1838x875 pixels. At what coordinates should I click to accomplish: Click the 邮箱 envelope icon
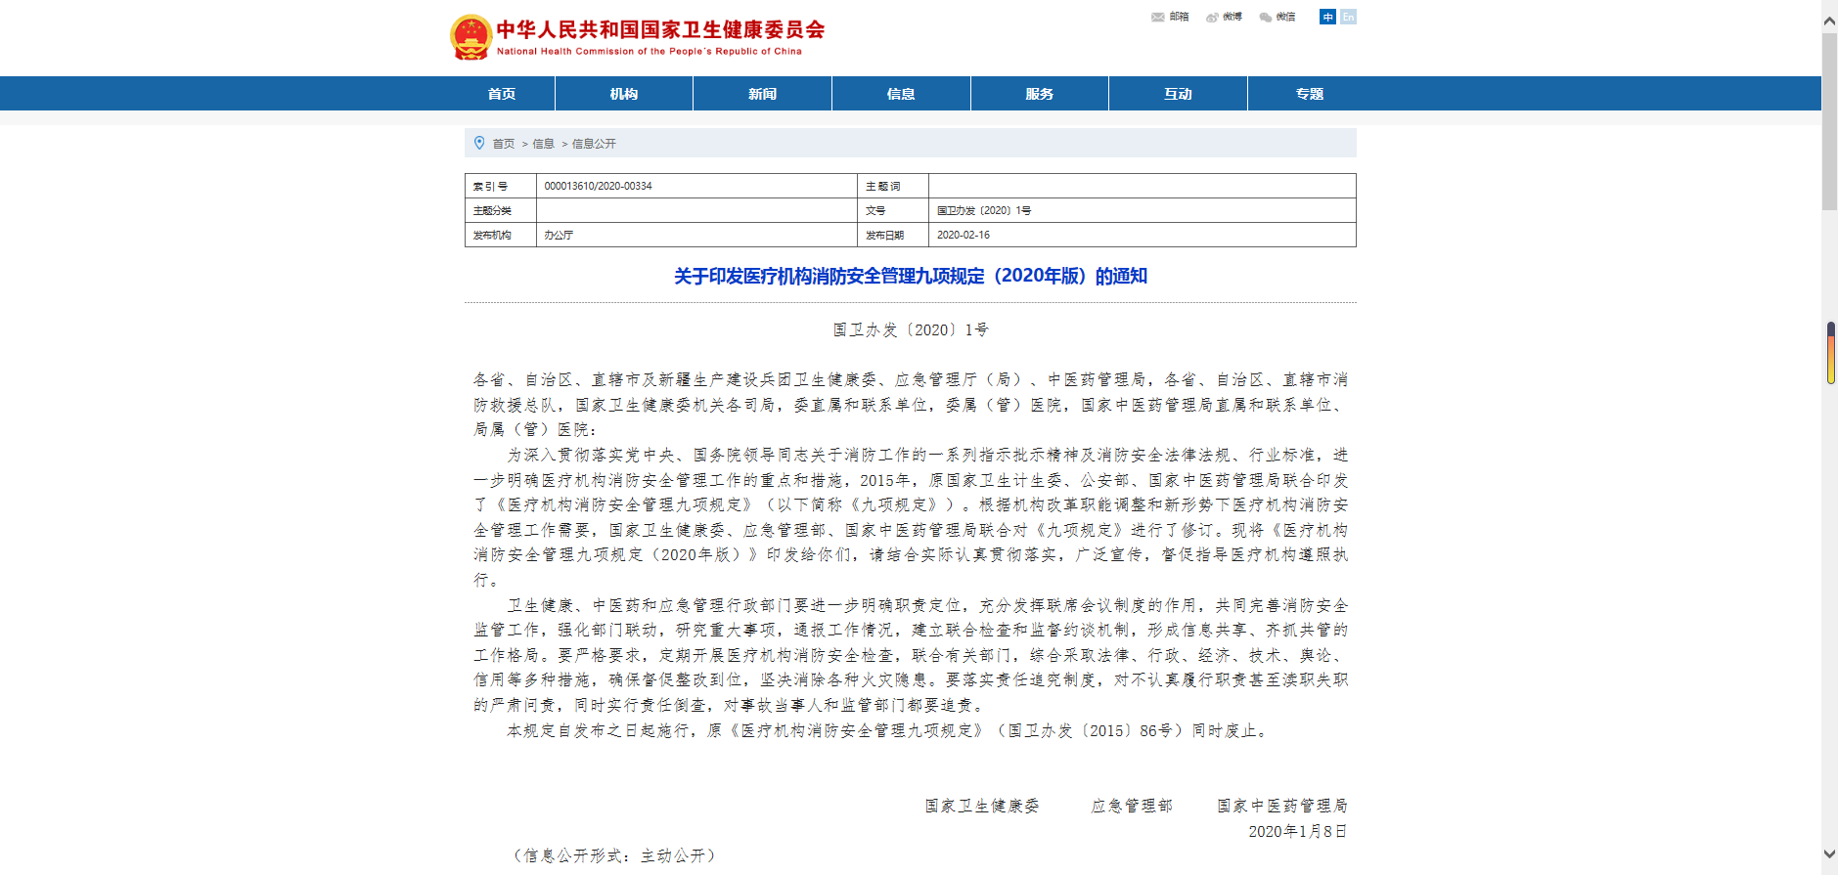pos(1158,17)
